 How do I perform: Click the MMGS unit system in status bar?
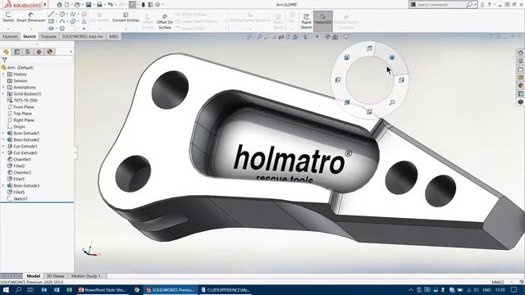[x=498, y=282]
